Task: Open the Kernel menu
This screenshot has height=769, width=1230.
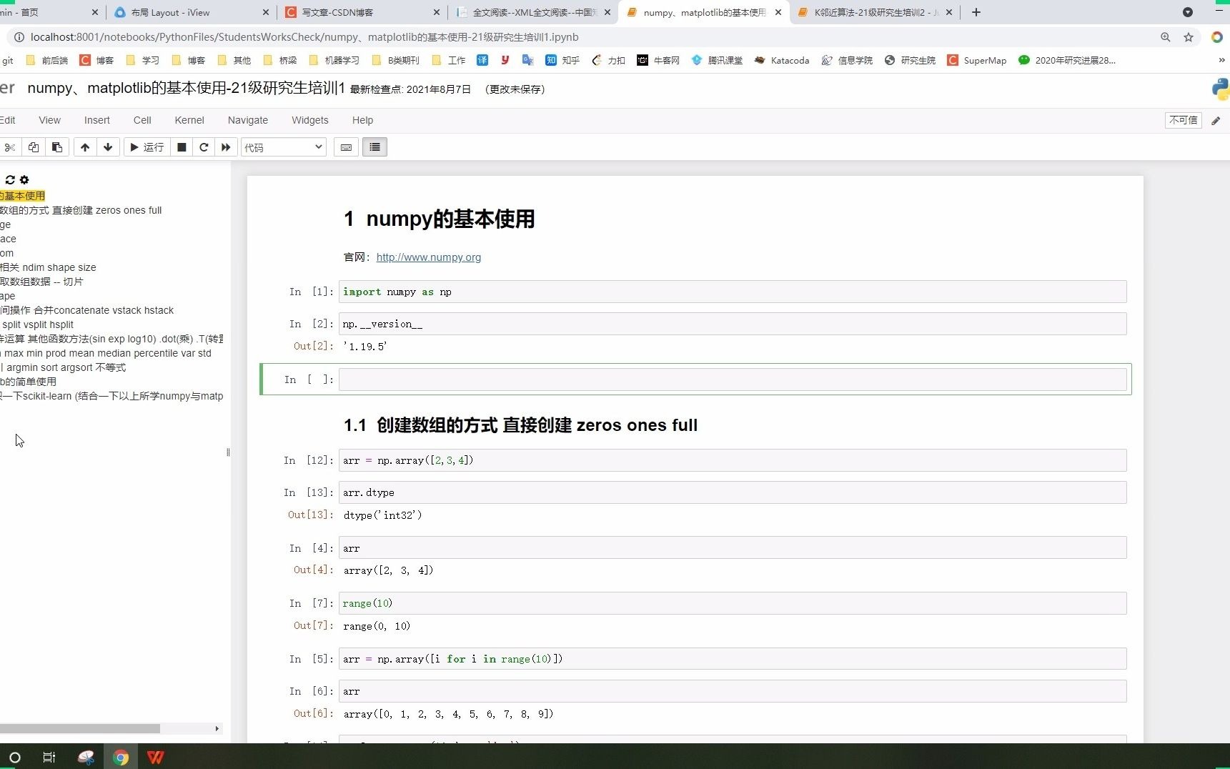Action: pos(189,120)
